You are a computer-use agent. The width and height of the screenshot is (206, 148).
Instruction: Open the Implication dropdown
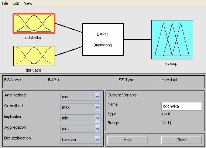pyautogui.click(x=80, y=118)
